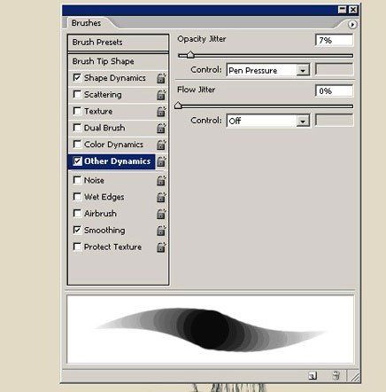This screenshot has height=392, width=386.
Task: Enable the Wet Edges checkbox
Action: coord(77,197)
